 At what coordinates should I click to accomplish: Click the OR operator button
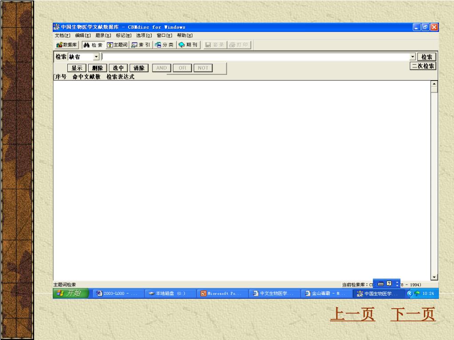pos(182,68)
